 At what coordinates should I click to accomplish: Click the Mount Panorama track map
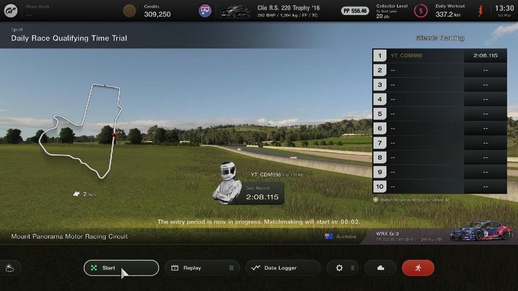tap(81, 131)
